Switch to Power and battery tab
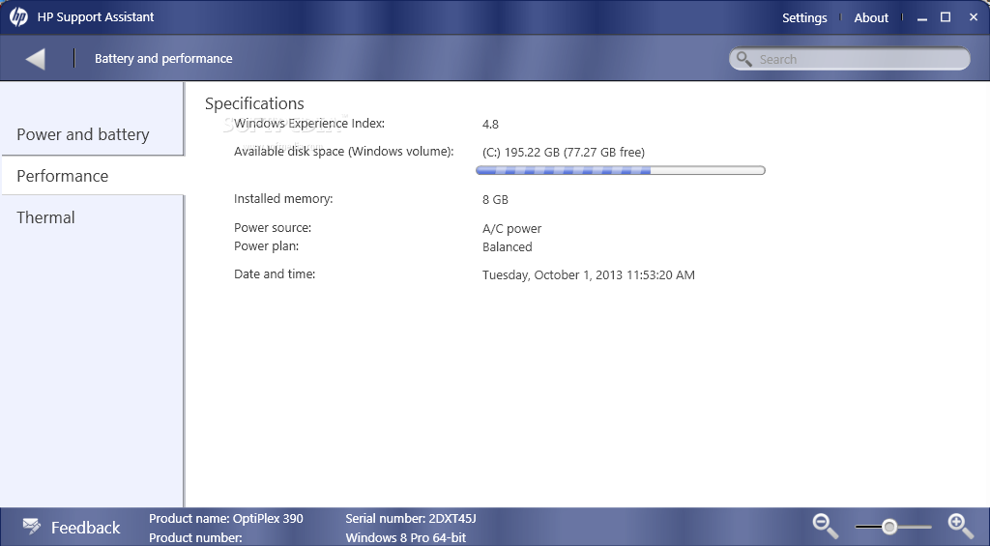This screenshot has width=990, height=546. [x=93, y=134]
